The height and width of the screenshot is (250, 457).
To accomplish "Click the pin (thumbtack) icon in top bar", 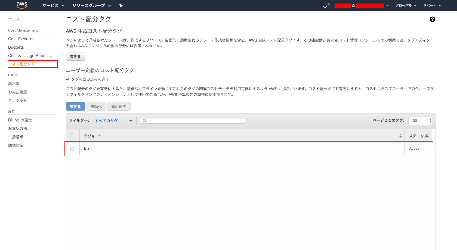I will (x=121, y=5).
